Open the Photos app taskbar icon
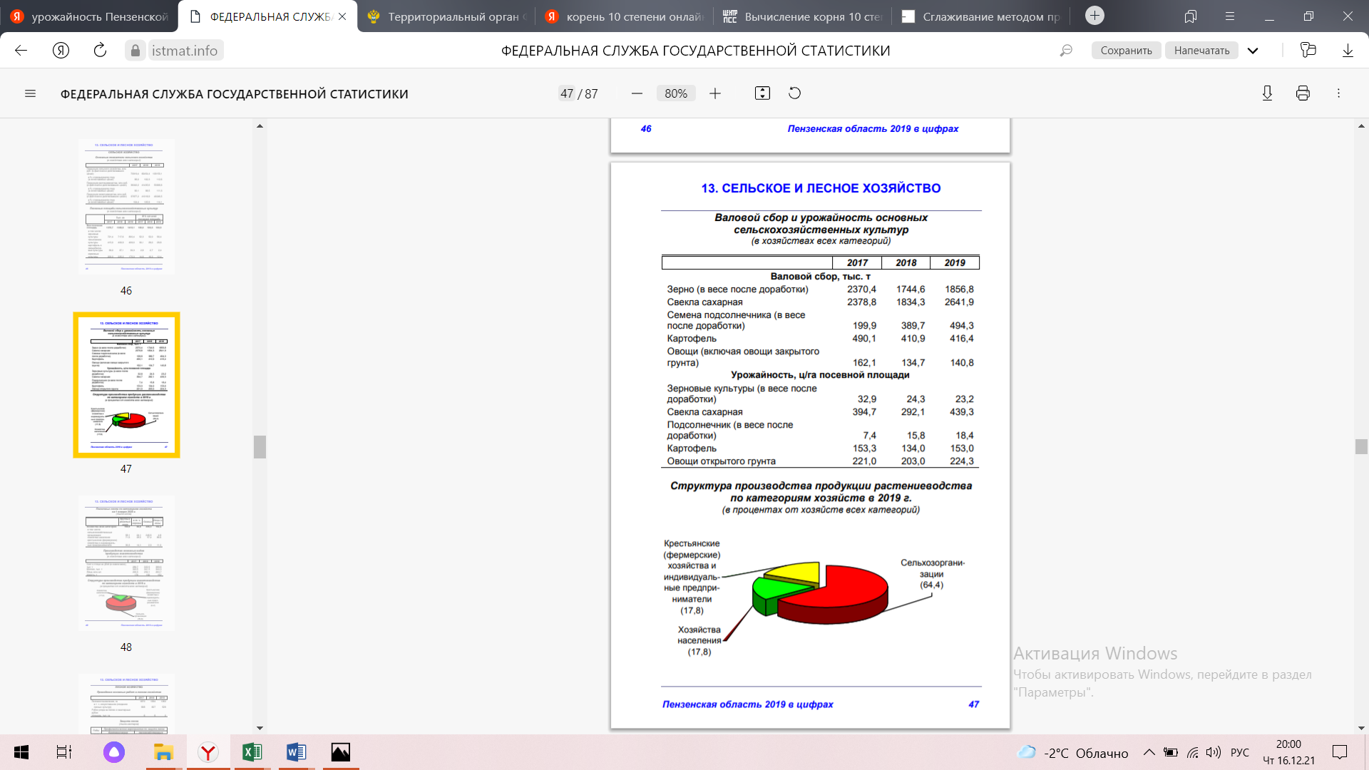The height and width of the screenshot is (770, 1369). coord(341,752)
